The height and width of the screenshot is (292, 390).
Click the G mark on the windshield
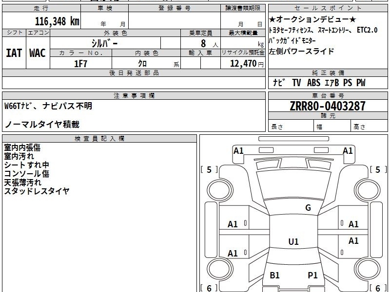click(x=308, y=208)
